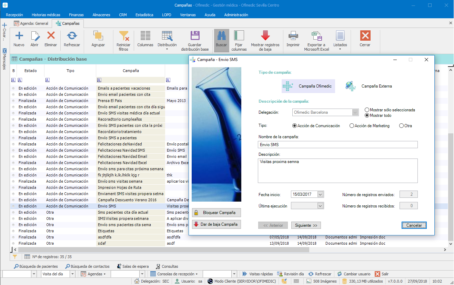Click the Nuevo plus icon
Viewport: 454px width, 285px height.
(x=19, y=36)
